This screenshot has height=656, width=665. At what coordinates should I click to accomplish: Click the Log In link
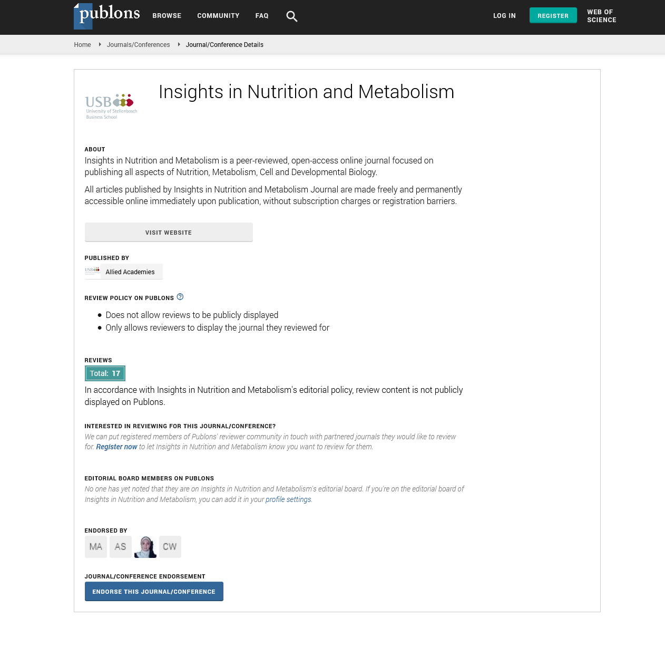(x=504, y=16)
